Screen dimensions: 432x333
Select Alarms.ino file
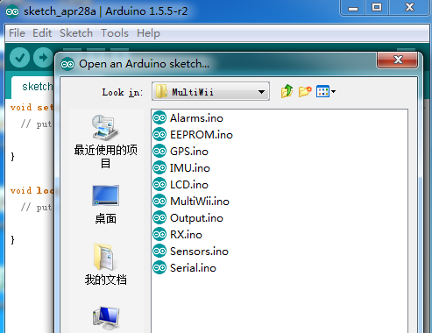[188, 118]
